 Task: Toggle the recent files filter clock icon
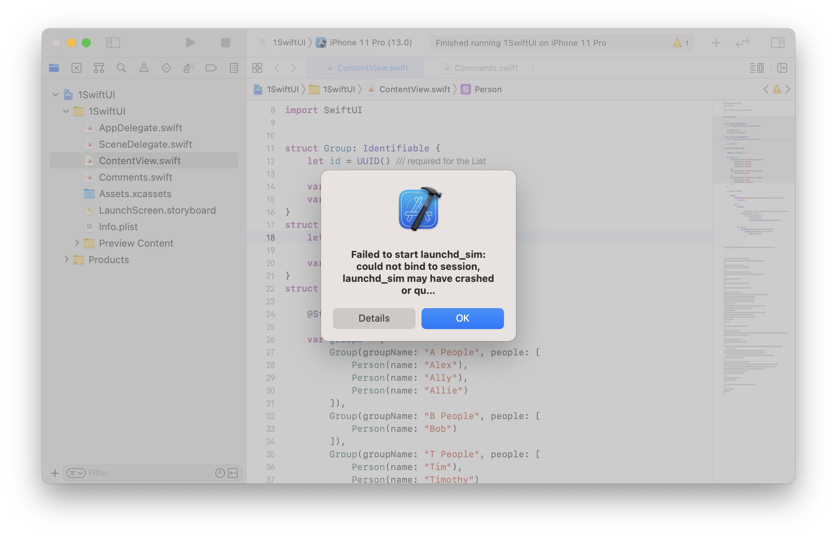[220, 473]
